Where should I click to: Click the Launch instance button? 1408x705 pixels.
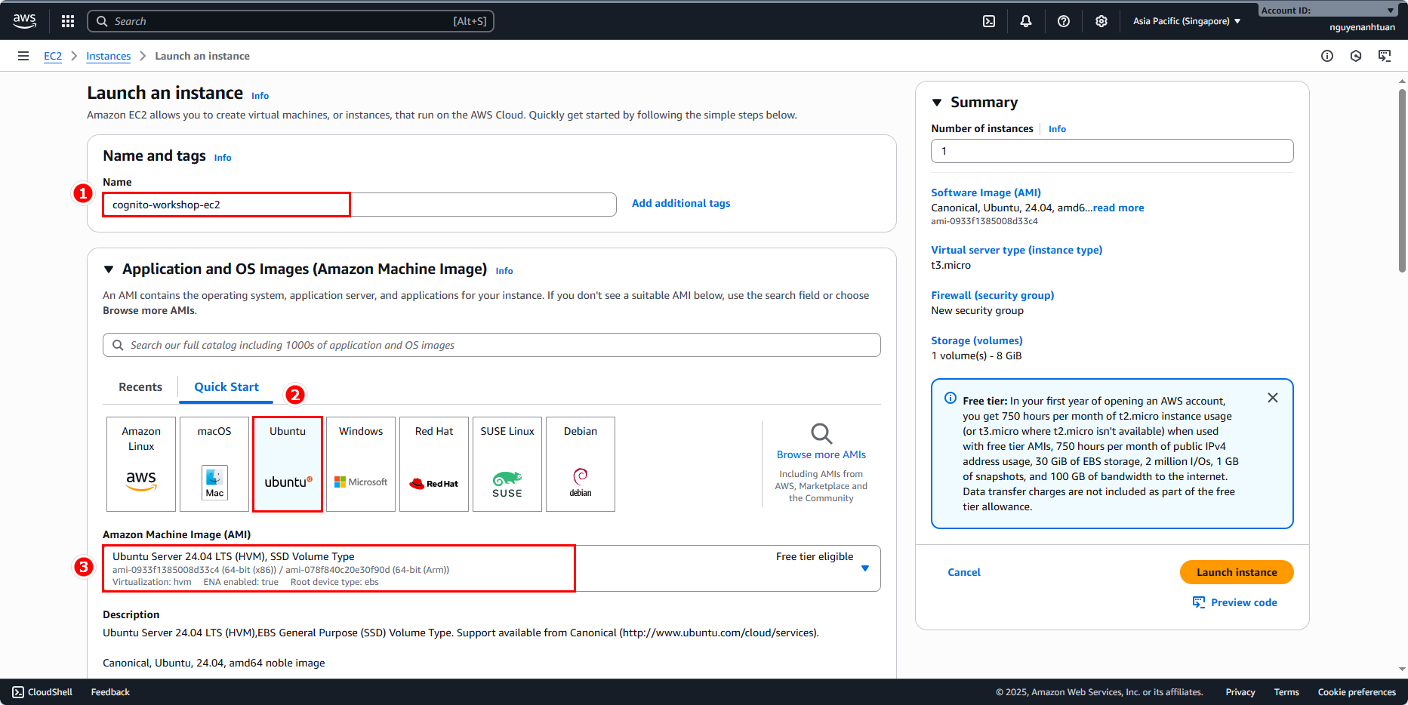(x=1236, y=572)
